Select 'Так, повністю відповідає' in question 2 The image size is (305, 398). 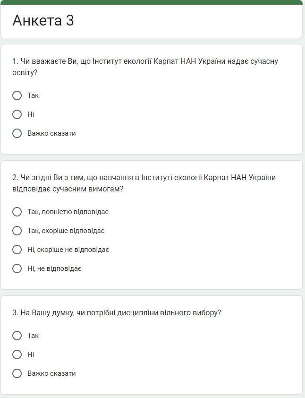pos(17,212)
